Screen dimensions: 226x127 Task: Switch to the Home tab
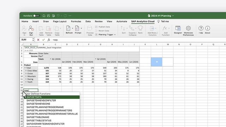[25, 21]
